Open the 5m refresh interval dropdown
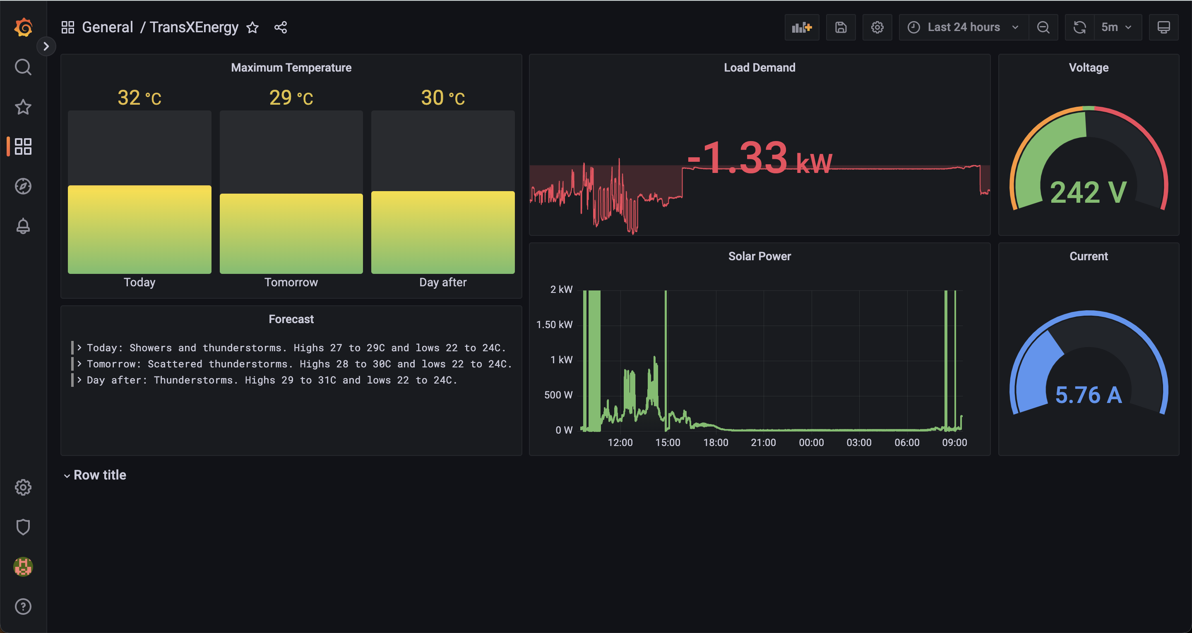Screen dimensions: 1192x633 (1118, 27)
